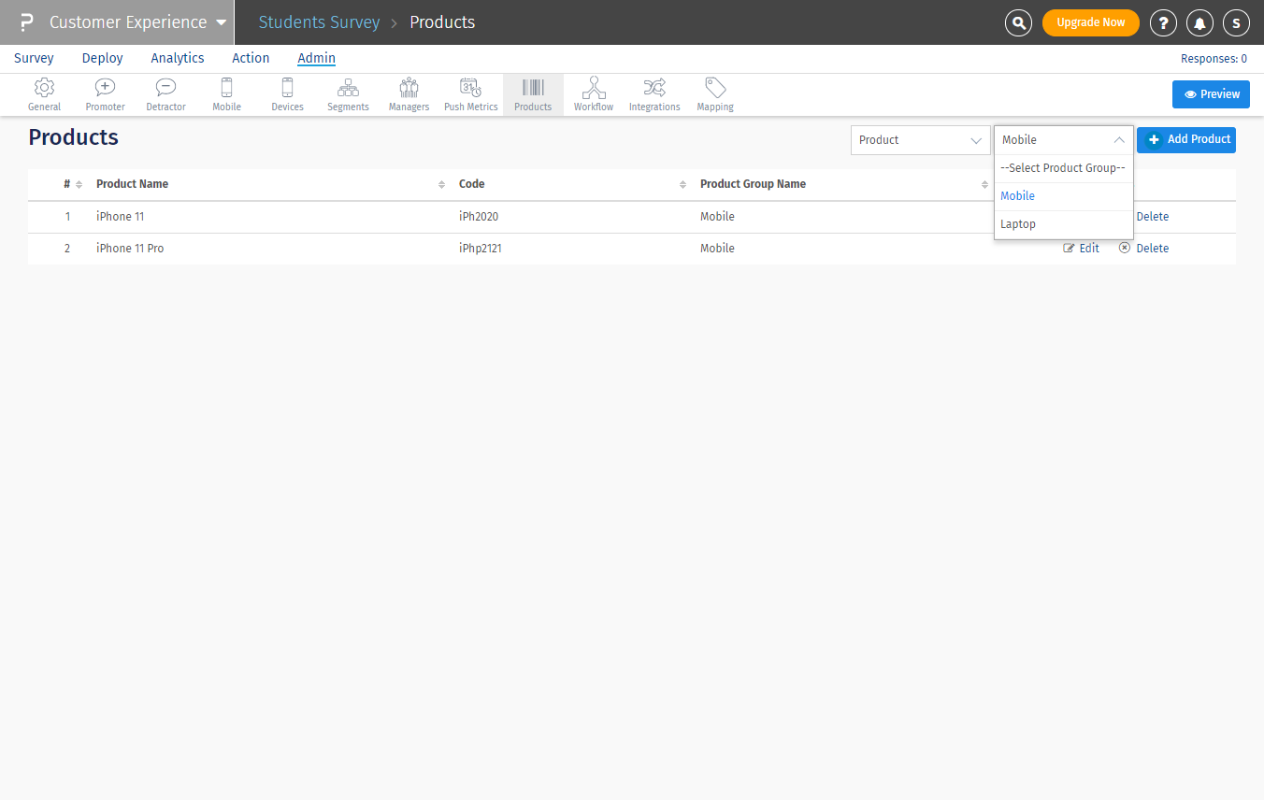Open the Segments hierarchy icon
Image resolution: width=1264 pixels, height=800 pixels.
pos(348,89)
